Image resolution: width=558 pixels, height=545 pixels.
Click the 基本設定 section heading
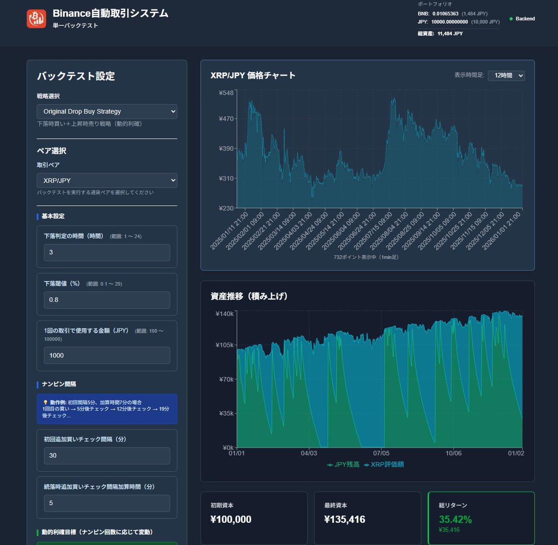[53, 216]
